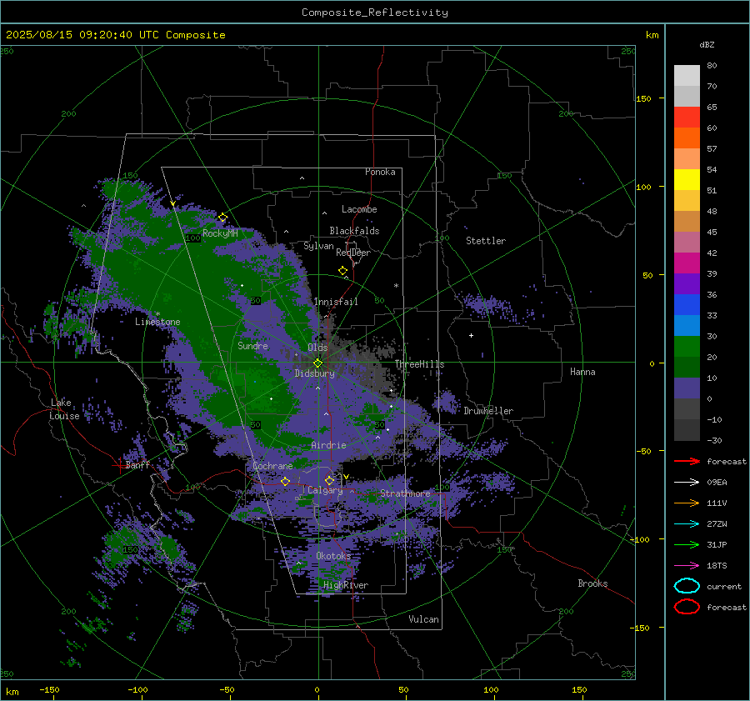Click the Vulcan town label
This screenshot has width=750, height=701.
(423, 619)
